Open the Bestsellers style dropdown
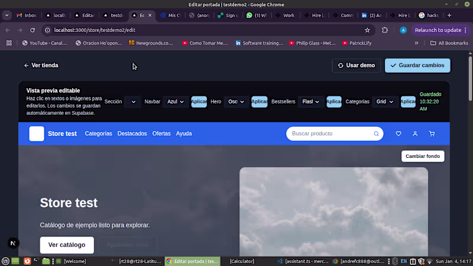473x266 pixels. coord(310,102)
